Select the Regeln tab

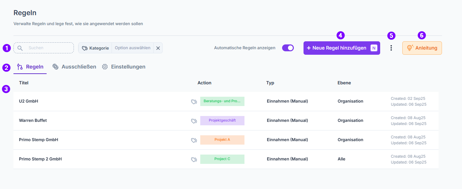30,67
